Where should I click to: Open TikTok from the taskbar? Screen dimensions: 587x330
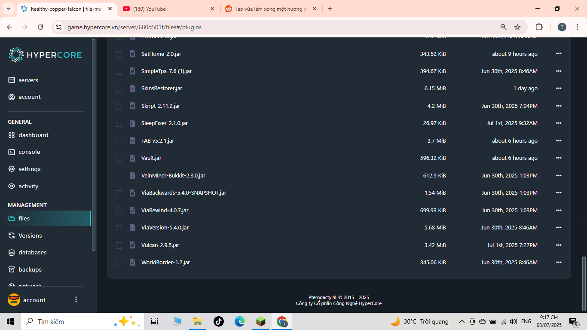coord(219,321)
